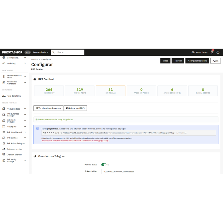Screen dimensions: 223x223
Task: Expand the RKR expiry manager chevron
Action: pyautogui.click(x=25, y=160)
